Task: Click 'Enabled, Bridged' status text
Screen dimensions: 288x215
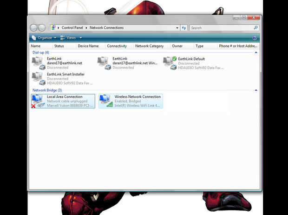Action: click(128, 101)
